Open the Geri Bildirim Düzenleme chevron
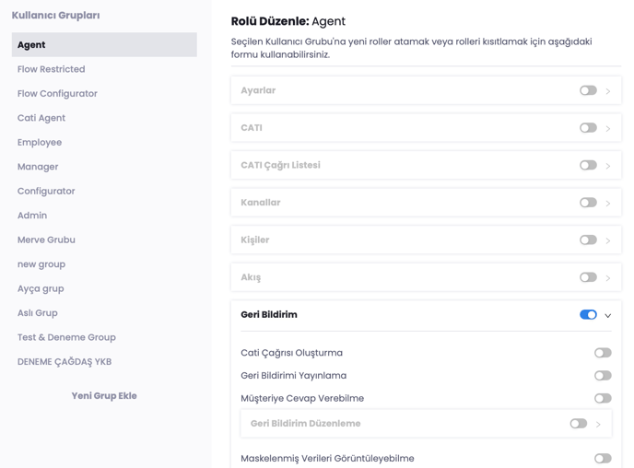The image size is (634, 468). pyautogui.click(x=598, y=424)
